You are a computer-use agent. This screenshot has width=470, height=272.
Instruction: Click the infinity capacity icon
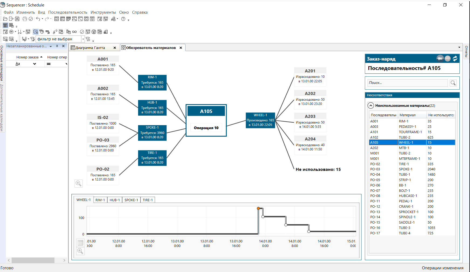pos(74,32)
